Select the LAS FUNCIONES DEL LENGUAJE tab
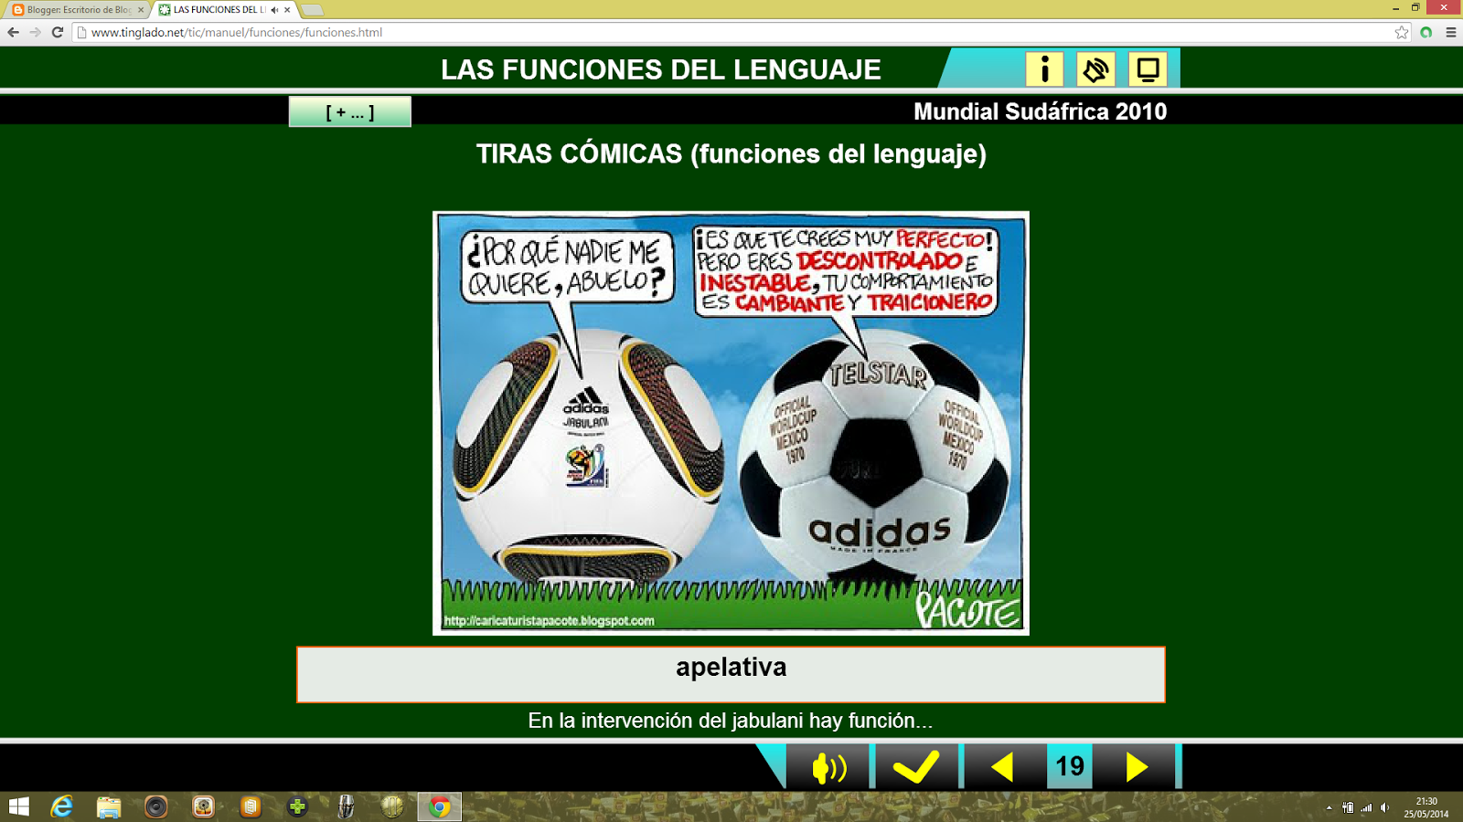 (218, 10)
